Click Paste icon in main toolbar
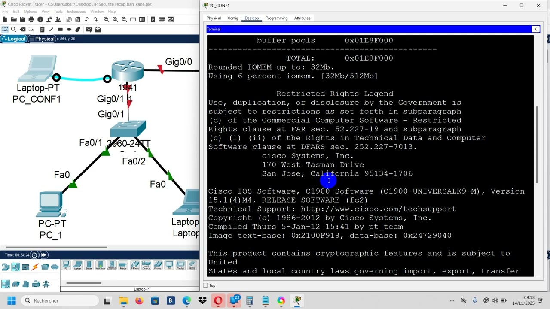This screenshot has height=309, width=550. point(78,19)
